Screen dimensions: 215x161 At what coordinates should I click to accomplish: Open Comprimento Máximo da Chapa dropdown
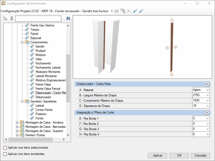[x=208, y=101]
